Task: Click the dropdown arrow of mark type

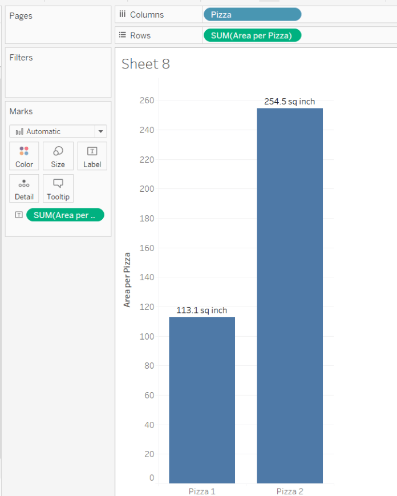Action: coord(101,131)
